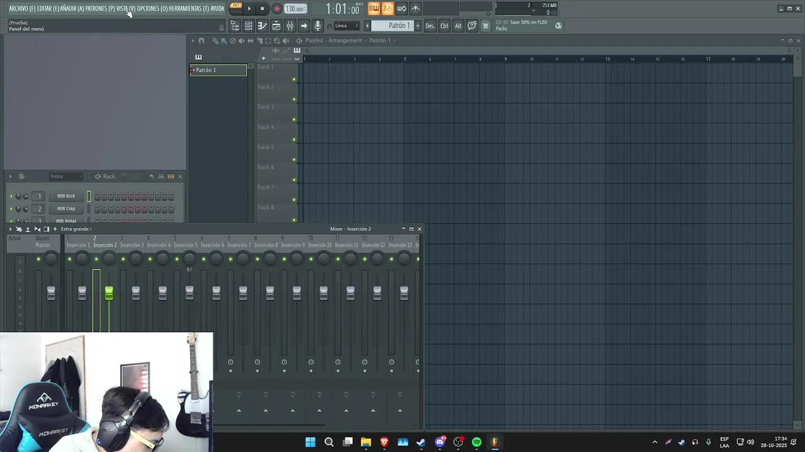Viewport: 805px width, 452px height.
Task: Open the Piano Roll view icon
Action: point(262,26)
